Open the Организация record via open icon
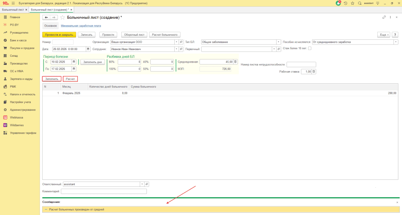Image resolution: width=402 pixels, height=215 pixels. point(181,42)
